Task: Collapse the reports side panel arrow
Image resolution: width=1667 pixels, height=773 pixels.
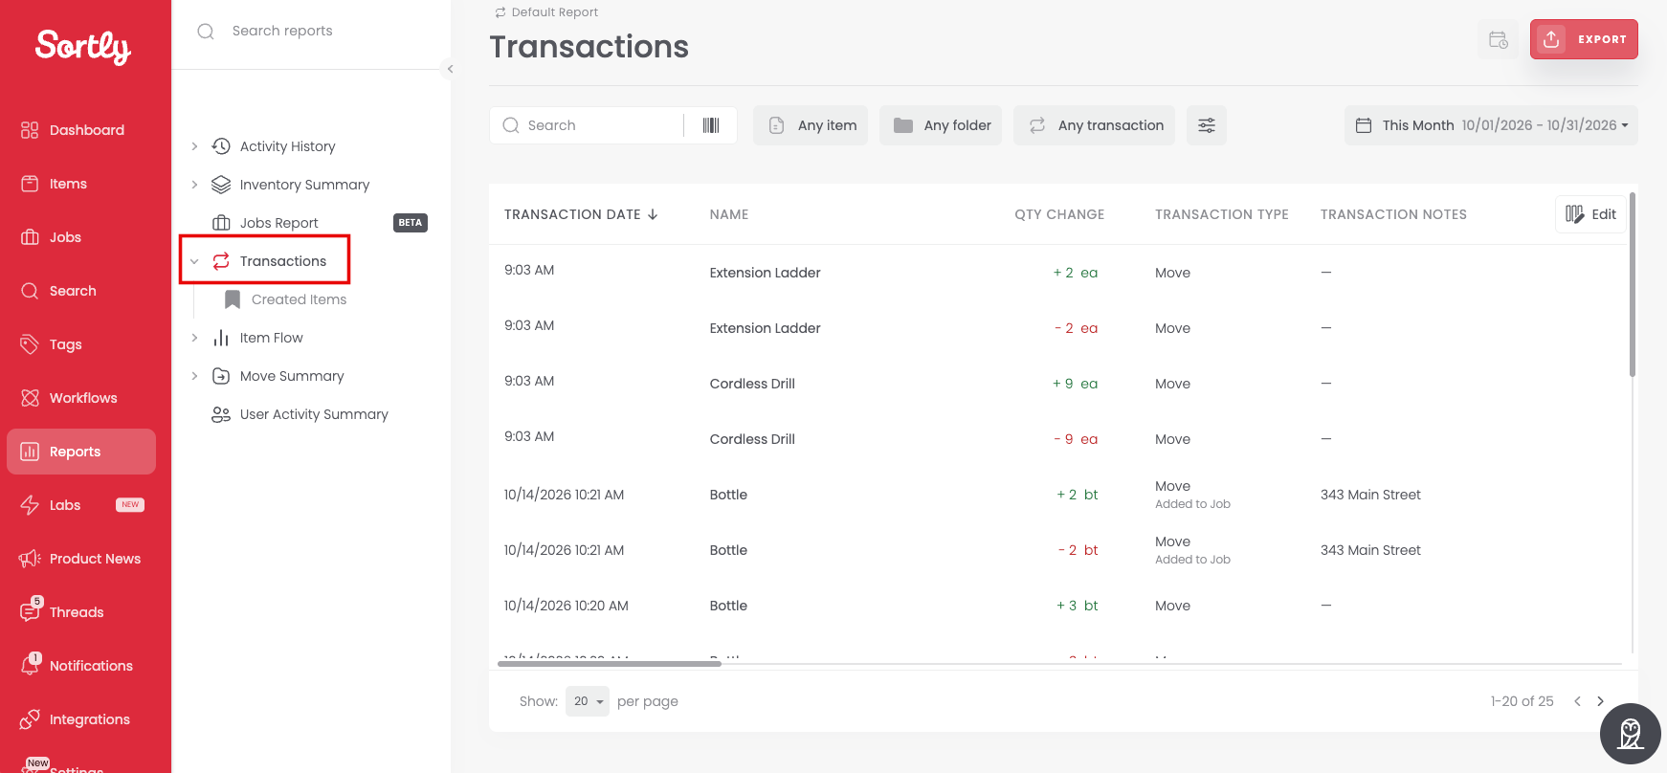Action: coord(450,69)
